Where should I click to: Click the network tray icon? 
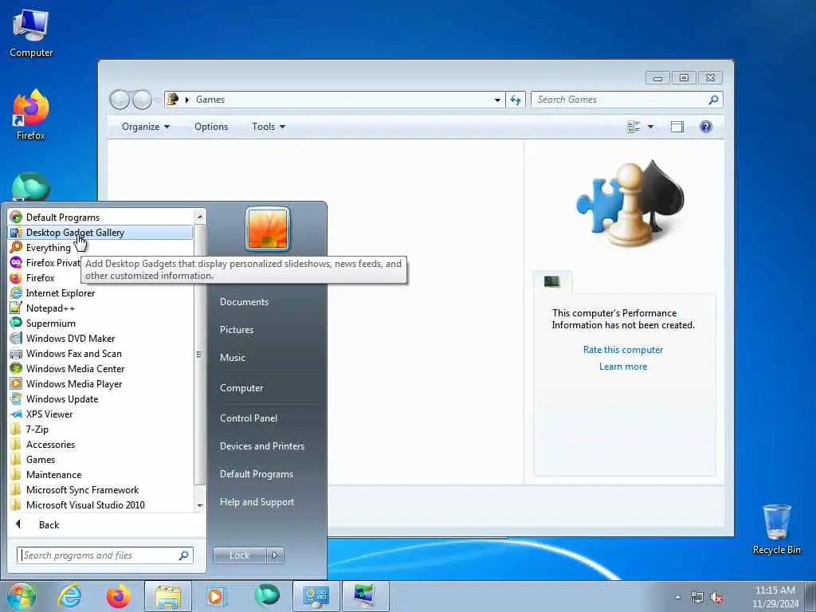click(x=696, y=598)
